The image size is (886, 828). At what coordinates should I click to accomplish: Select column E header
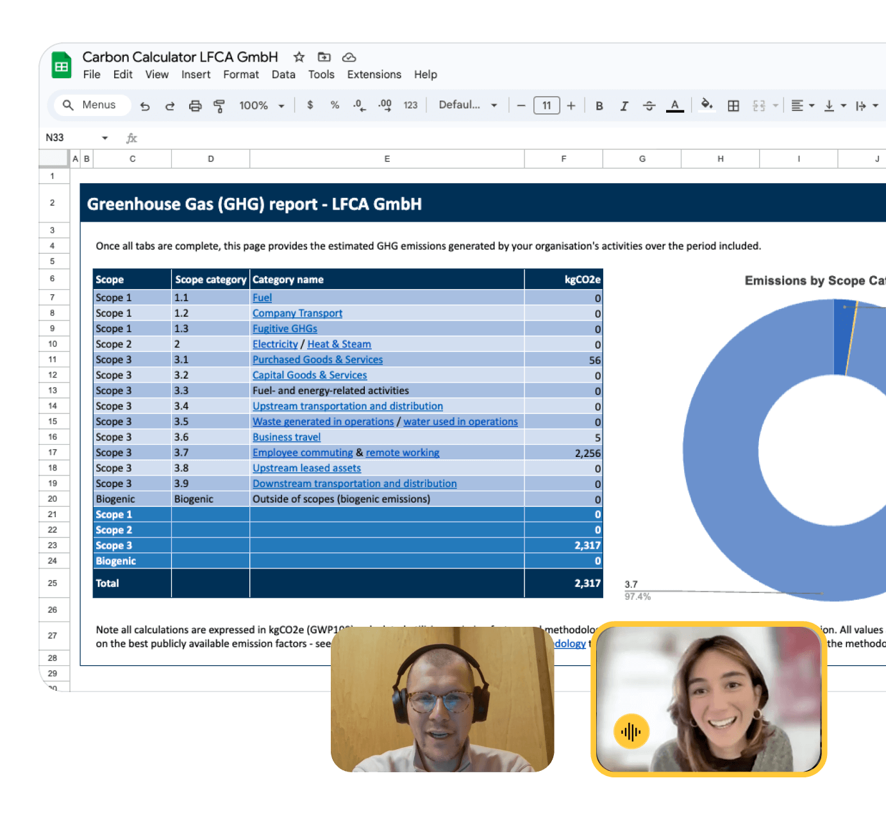click(x=387, y=159)
